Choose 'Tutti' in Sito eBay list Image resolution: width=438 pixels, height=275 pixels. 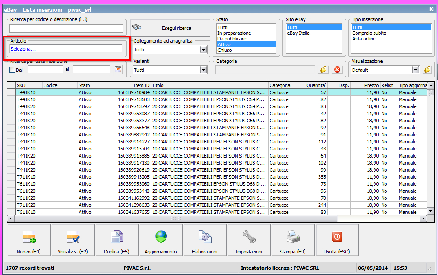coord(314,27)
